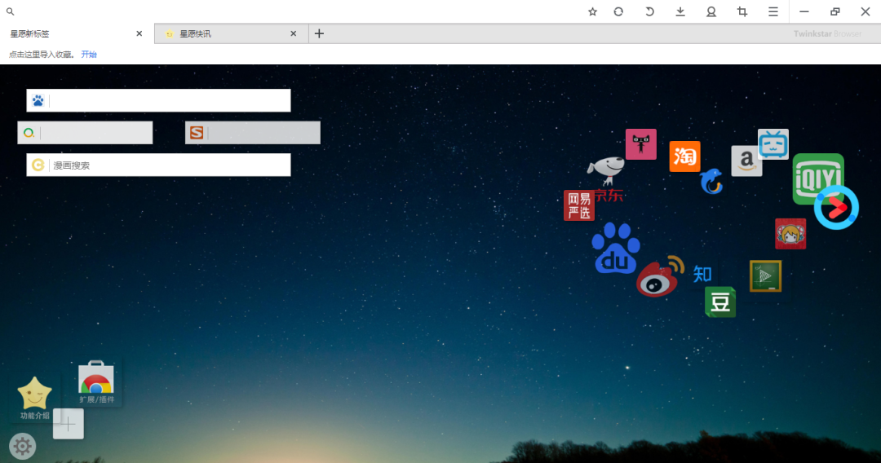Open the Weibo eye shortcut

(660, 276)
